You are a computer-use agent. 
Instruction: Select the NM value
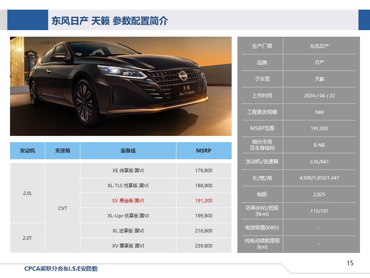pyautogui.click(x=319, y=112)
